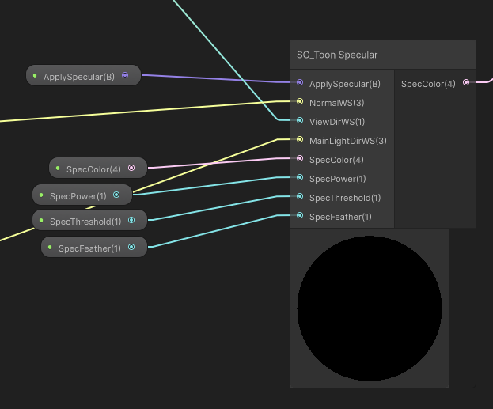Select the SpecColor(4) property node
Image resolution: width=493 pixels, height=409 pixels.
tap(98, 168)
